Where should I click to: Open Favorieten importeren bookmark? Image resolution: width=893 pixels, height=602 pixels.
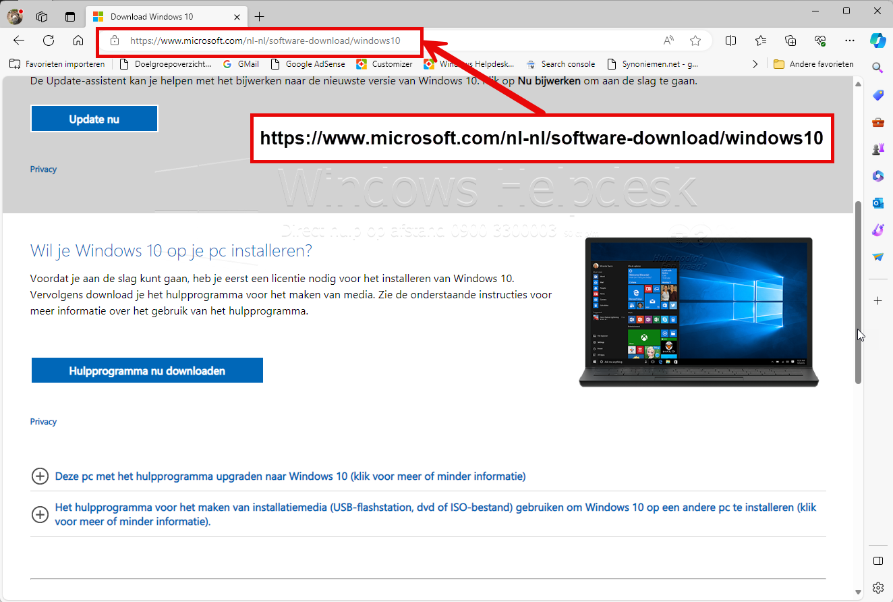57,64
